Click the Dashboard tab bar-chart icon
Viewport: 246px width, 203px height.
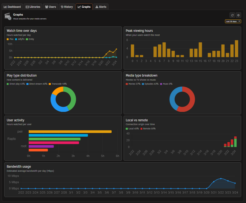point(5,7)
